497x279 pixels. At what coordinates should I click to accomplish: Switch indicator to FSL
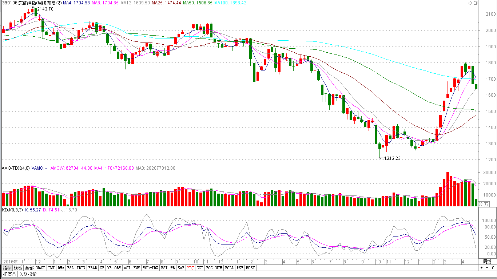click(70, 268)
